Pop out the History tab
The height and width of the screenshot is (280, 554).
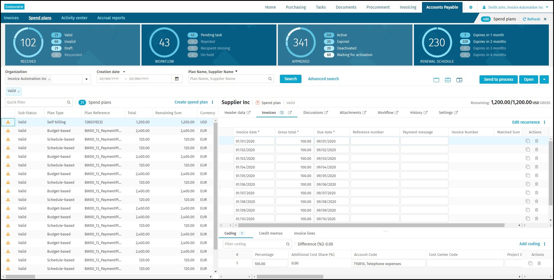426,113
